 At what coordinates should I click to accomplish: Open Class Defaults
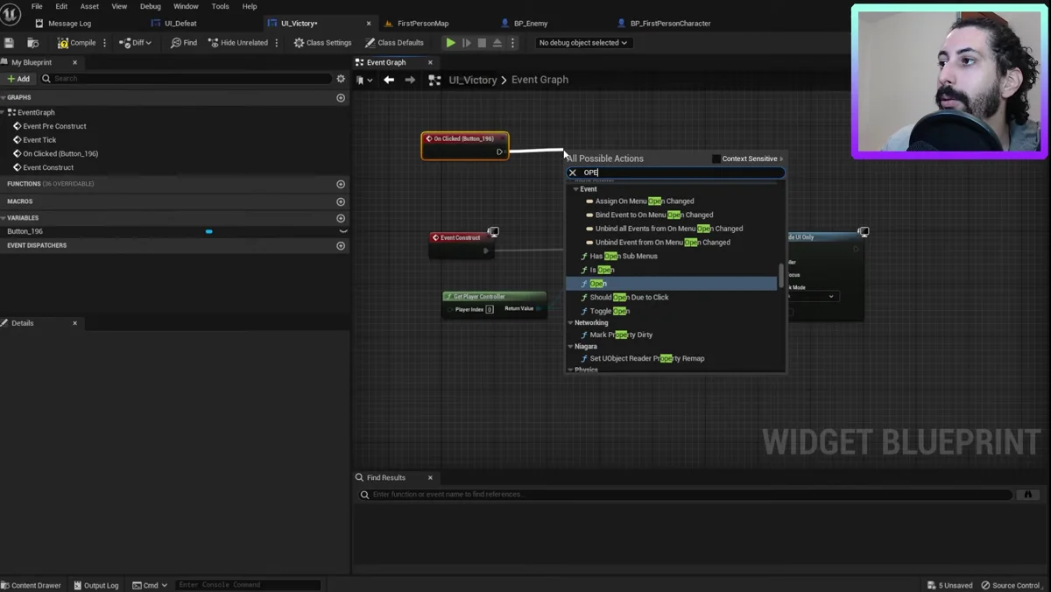click(394, 42)
